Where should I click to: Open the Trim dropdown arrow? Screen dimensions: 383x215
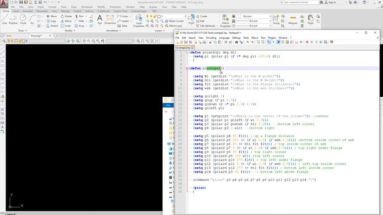coord(86,16)
